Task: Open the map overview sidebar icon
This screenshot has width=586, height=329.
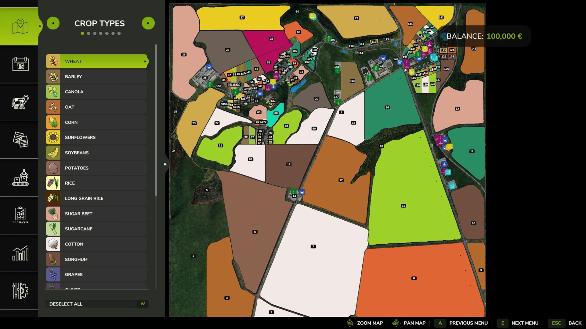Action: (20, 27)
